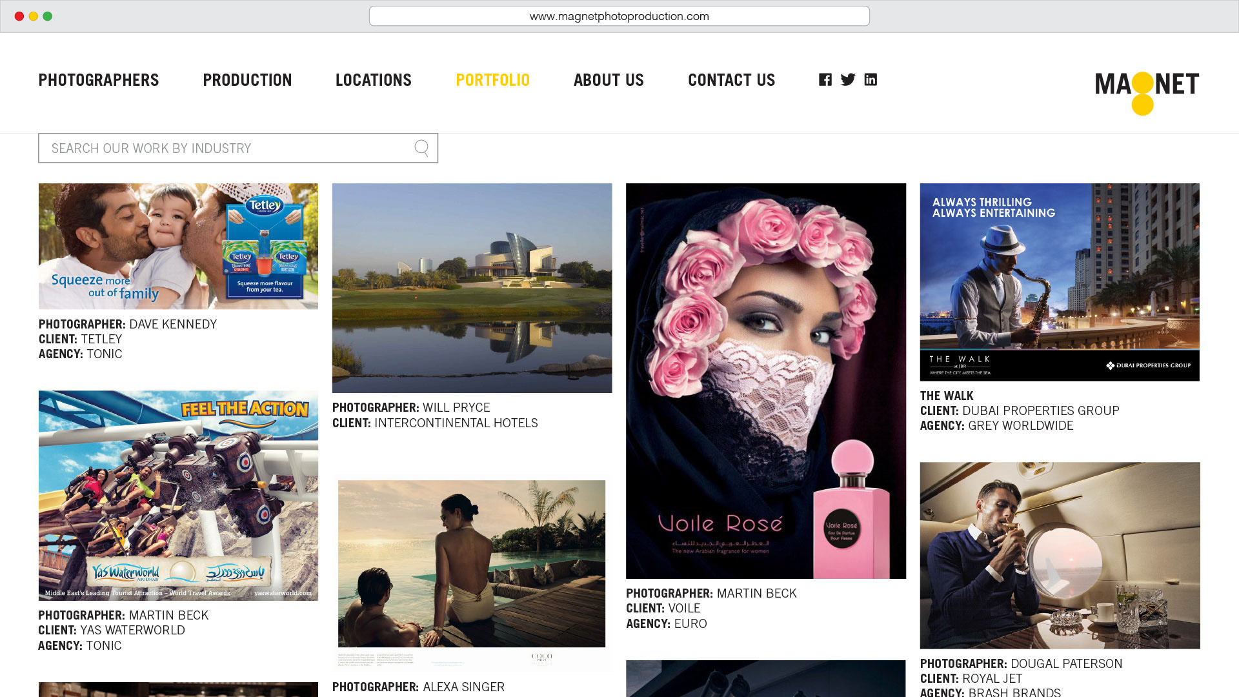Open the Twitter social icon
1239x697 pixels.
tap(848, 79)
